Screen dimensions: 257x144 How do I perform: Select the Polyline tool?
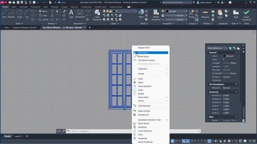pyautogui.click(x=11, y=14)
